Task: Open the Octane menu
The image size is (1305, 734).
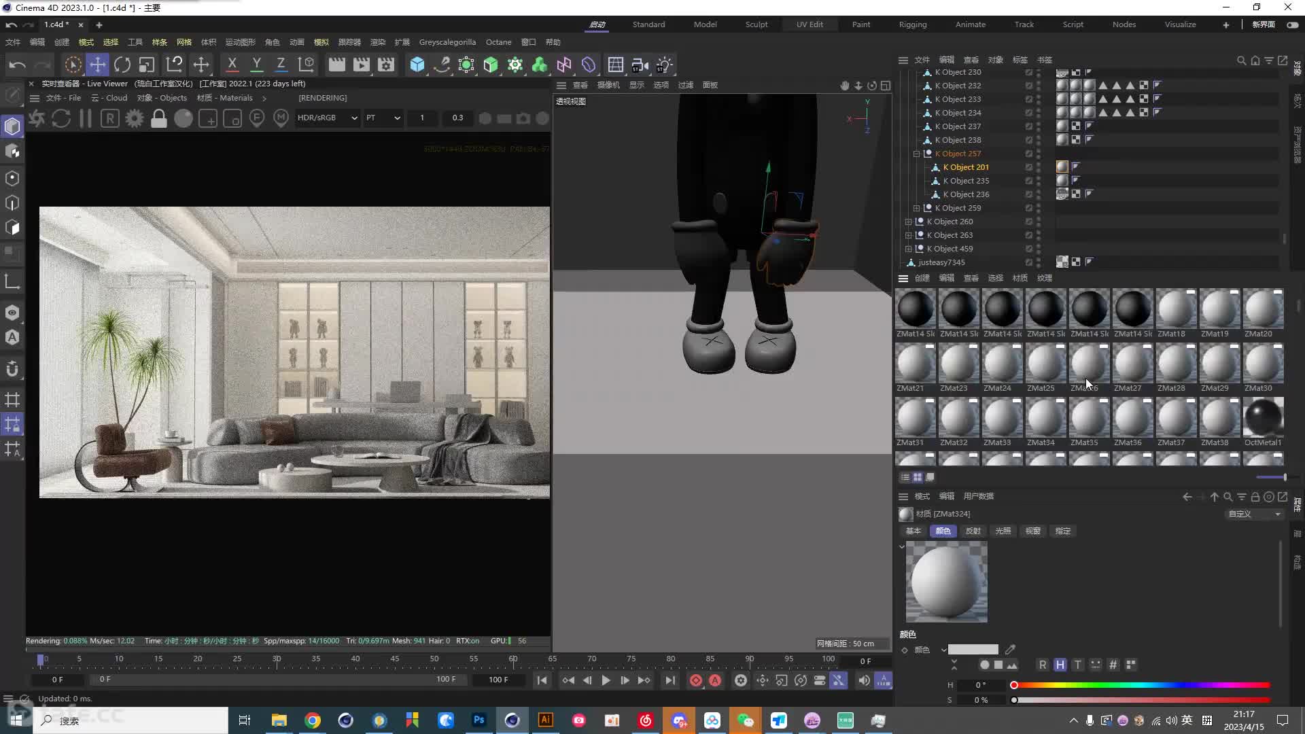Action: (x=498, y=42)
